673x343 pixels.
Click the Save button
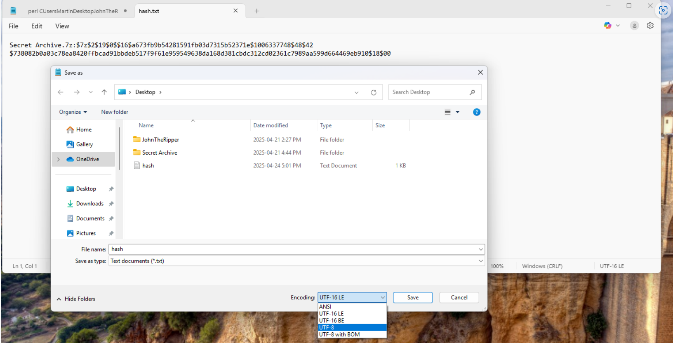pos(413,298)
